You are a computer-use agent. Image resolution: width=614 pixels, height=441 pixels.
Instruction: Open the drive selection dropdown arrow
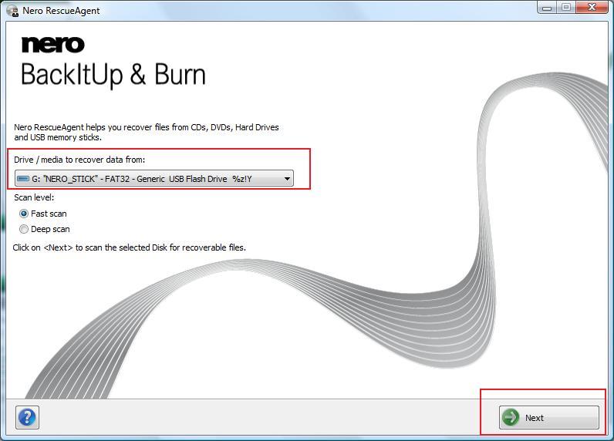click(287, 179)
